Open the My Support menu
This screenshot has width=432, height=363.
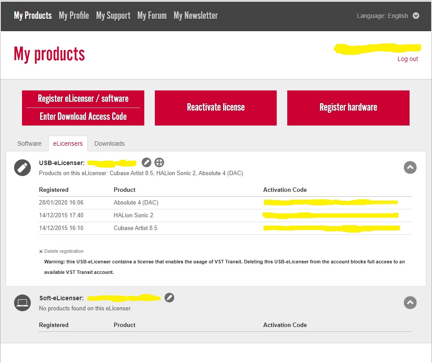tap(113, 16)
